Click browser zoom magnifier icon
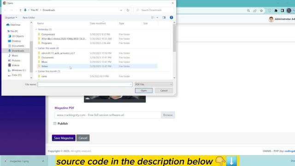This screenshot has width=295, height=166. 248,11
